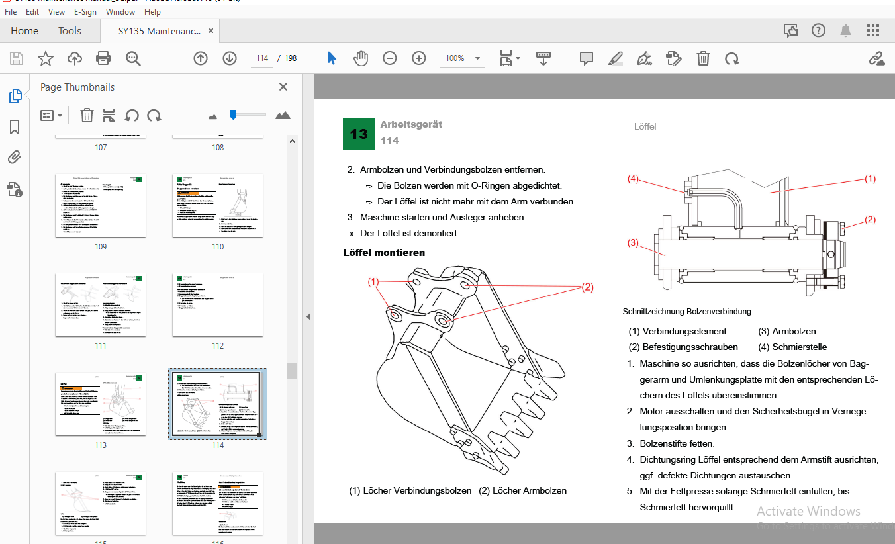The image size is (895, 544).
Task: Click the insert page break thumbnails icon
Action: [x=109, y=115]
